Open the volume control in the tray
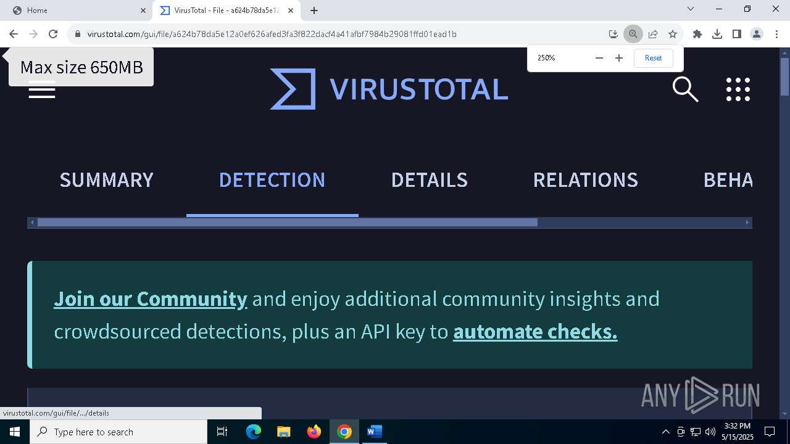Screen dimensions: 790x444 (710, 432)
